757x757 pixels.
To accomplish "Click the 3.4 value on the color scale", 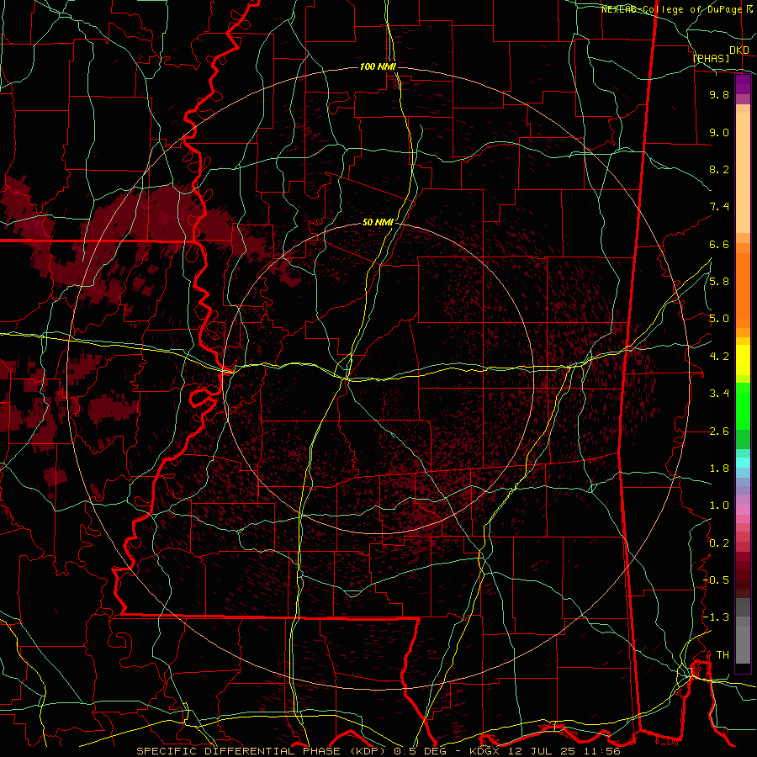I will pos(719,394).
